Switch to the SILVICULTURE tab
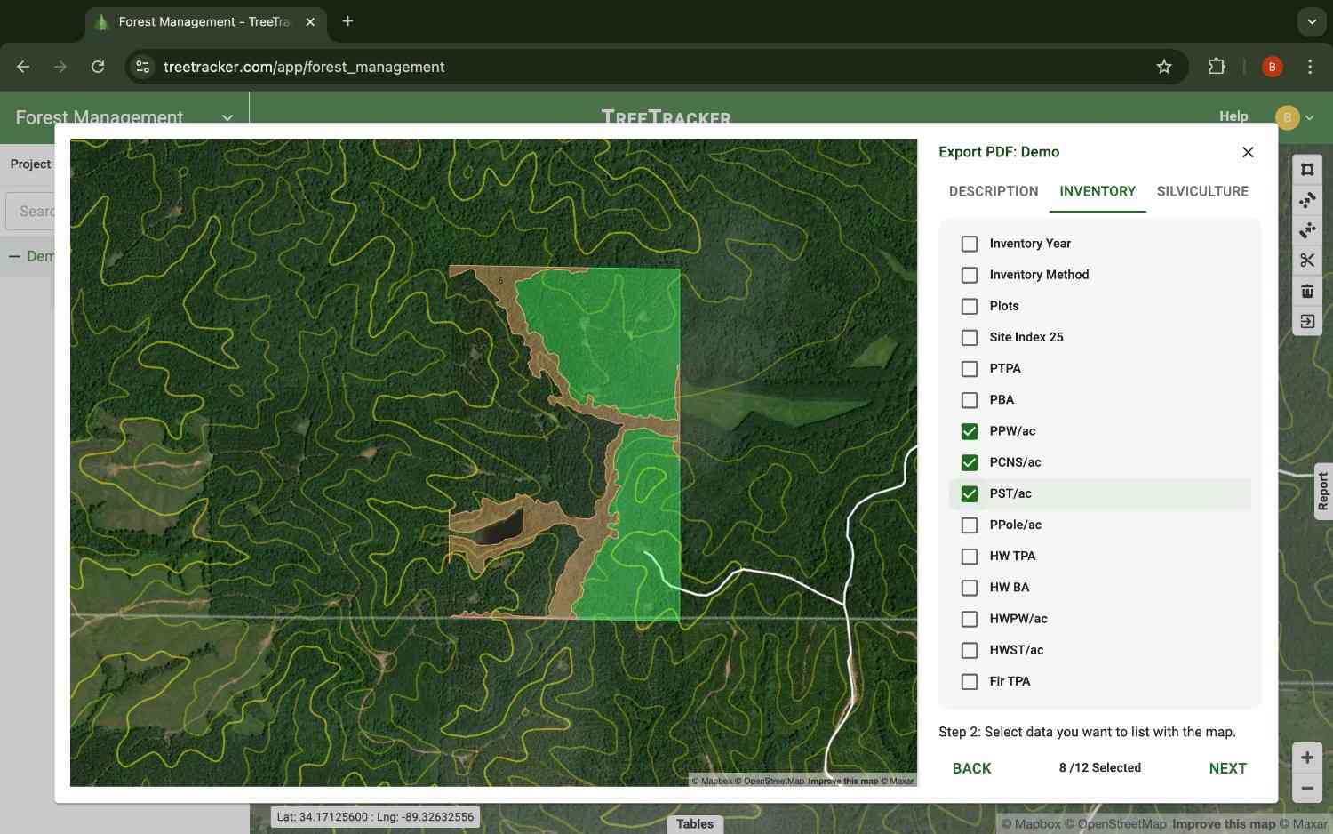Image resolution: width=1333 pixels, height=834 pixels. pyautogui.click(x=1203, y=191)
